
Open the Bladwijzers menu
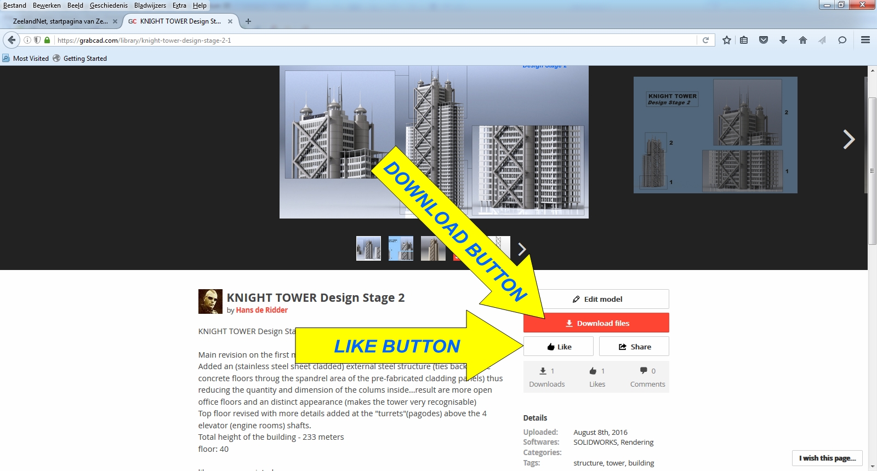(150, 5)
